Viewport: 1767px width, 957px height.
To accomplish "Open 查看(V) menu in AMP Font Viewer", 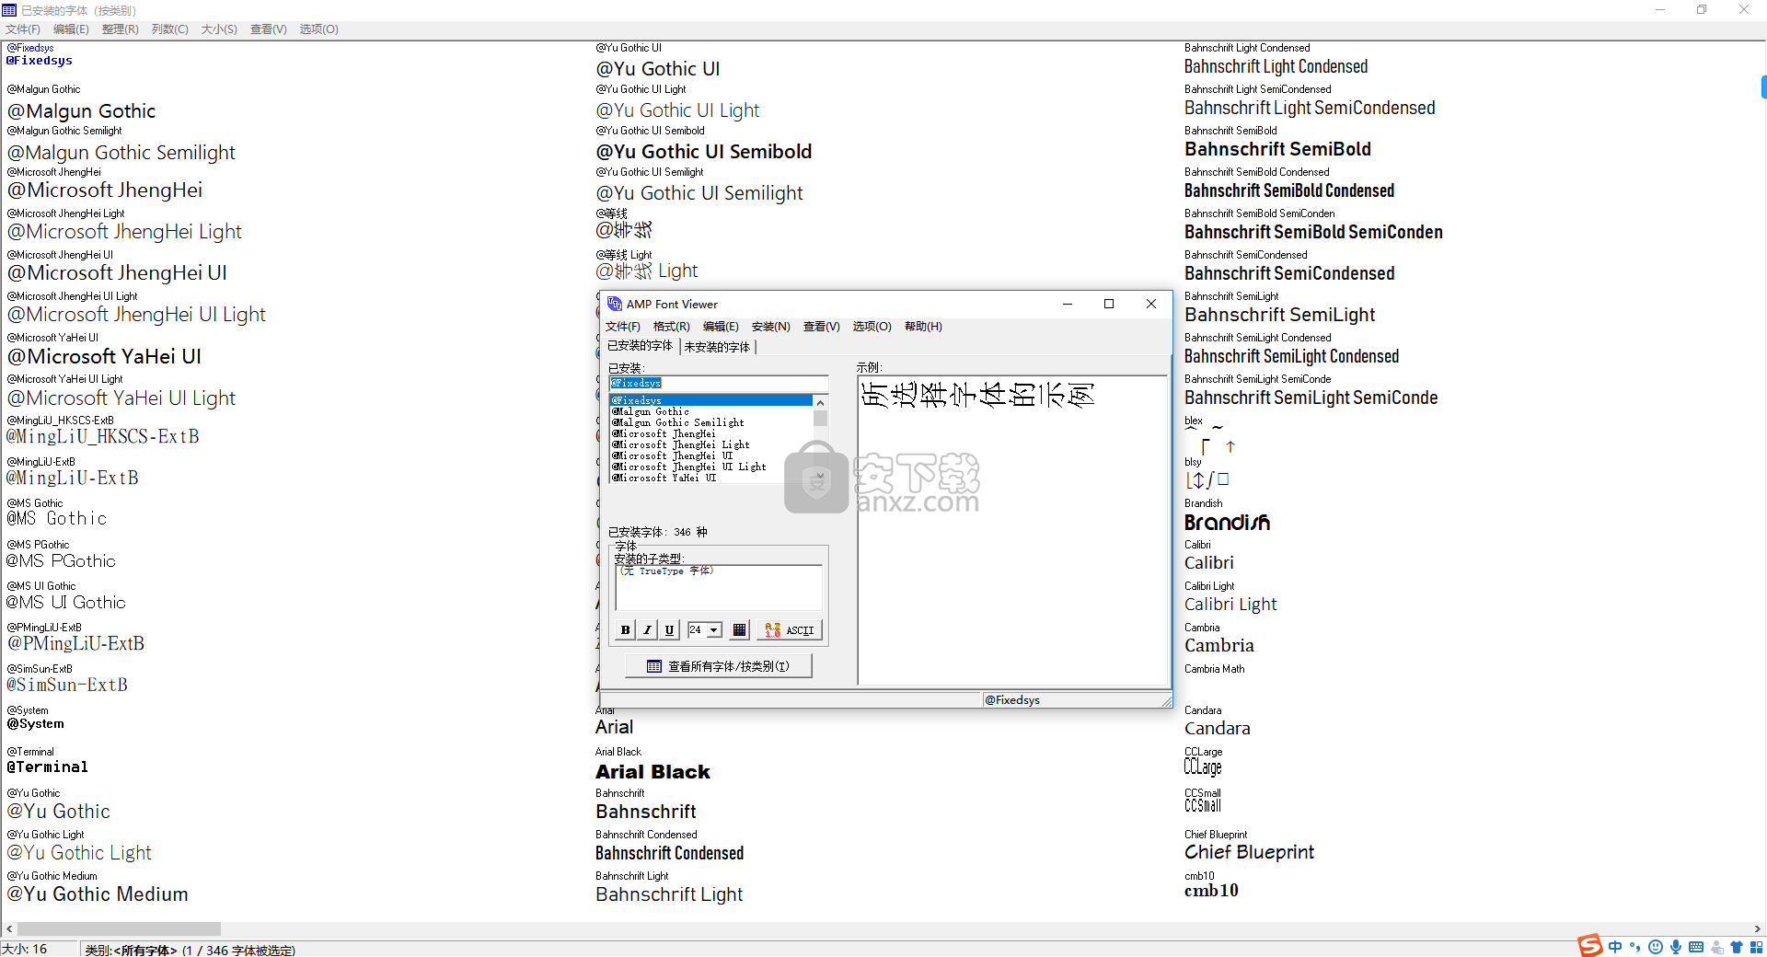I will pos(822,327).
